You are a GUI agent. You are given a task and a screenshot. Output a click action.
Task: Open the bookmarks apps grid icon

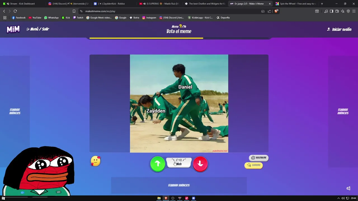coord(5,18)
